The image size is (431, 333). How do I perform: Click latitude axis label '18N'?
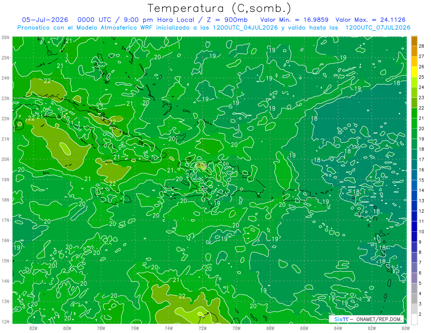tap(5, 200)
